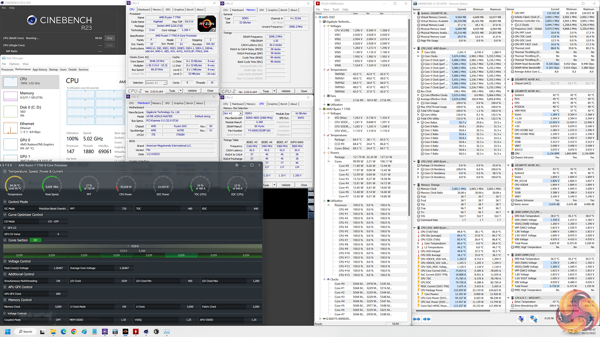Click HWiNFO magnifier monitor find icon
Viewport: 600px width, 337px height.
521,319
